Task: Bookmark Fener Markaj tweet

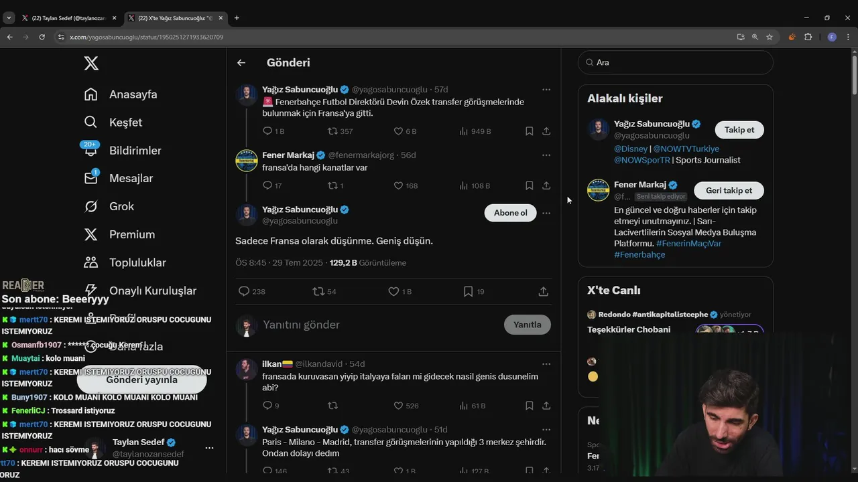Action: pyautogui.click(x=529, y=185)
